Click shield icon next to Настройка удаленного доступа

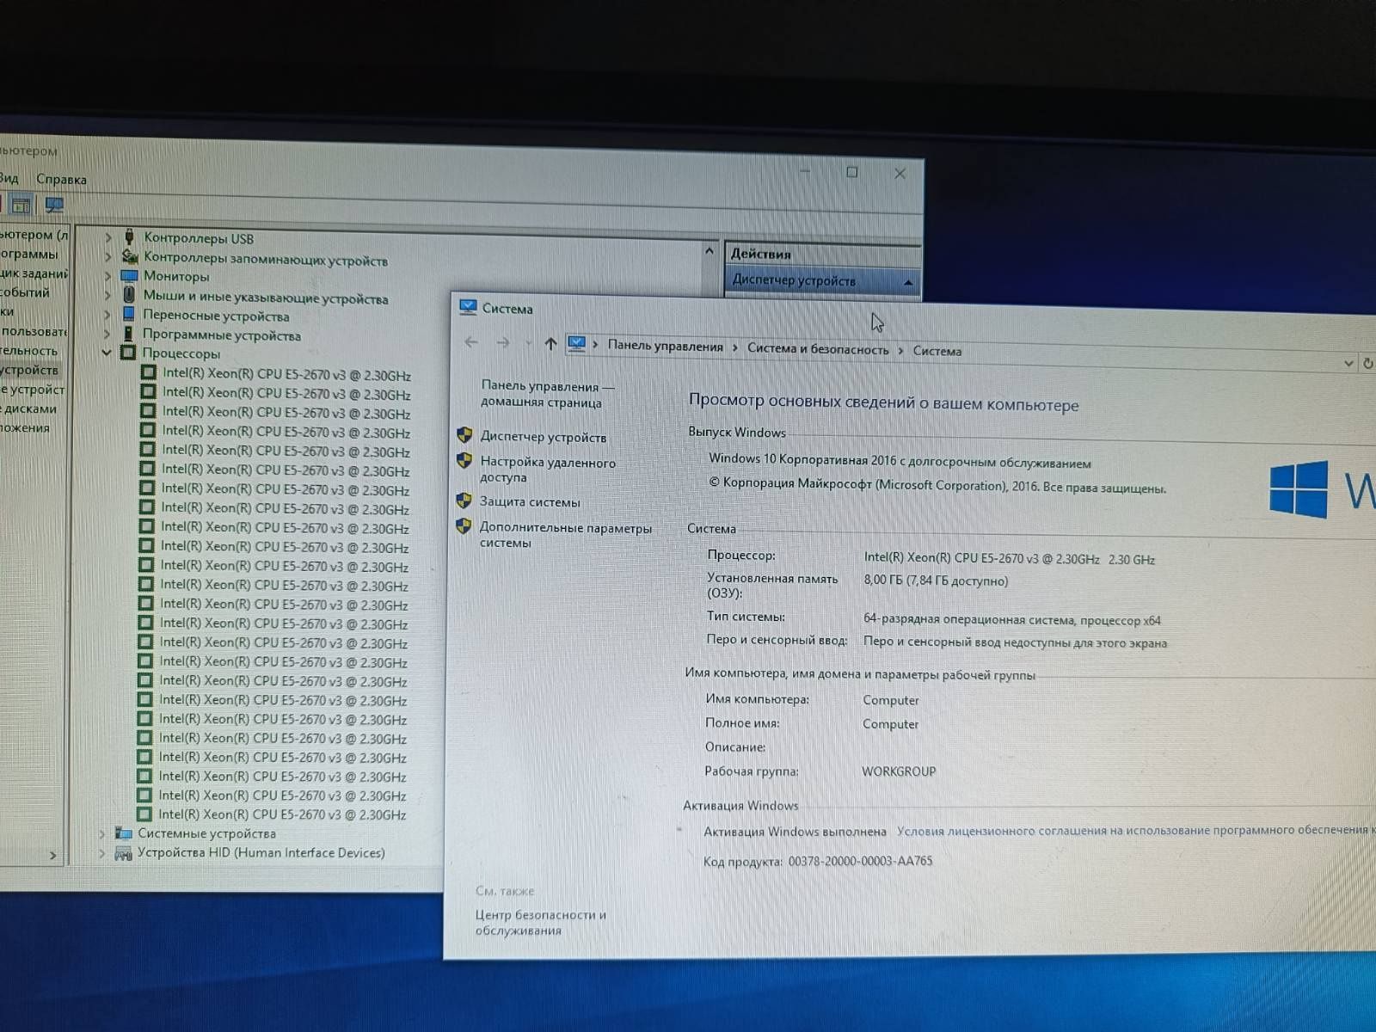point(464,461)
